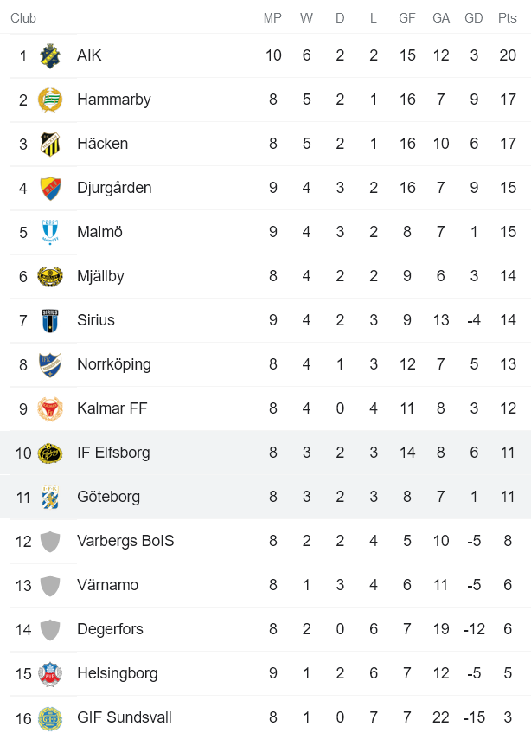
Task: Click the Malmö club logo
Action: pos(50,231)
